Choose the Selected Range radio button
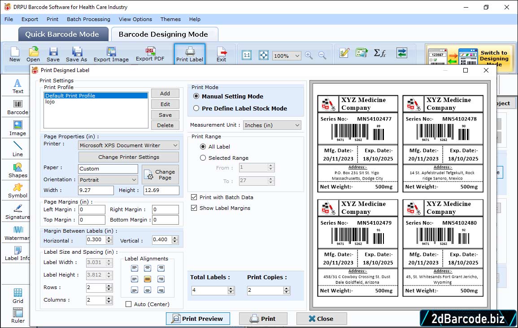518x328 pixels. point(203,158)
